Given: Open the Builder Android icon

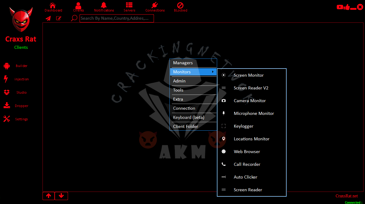Looking at the screenshot, I should [7, 66].
